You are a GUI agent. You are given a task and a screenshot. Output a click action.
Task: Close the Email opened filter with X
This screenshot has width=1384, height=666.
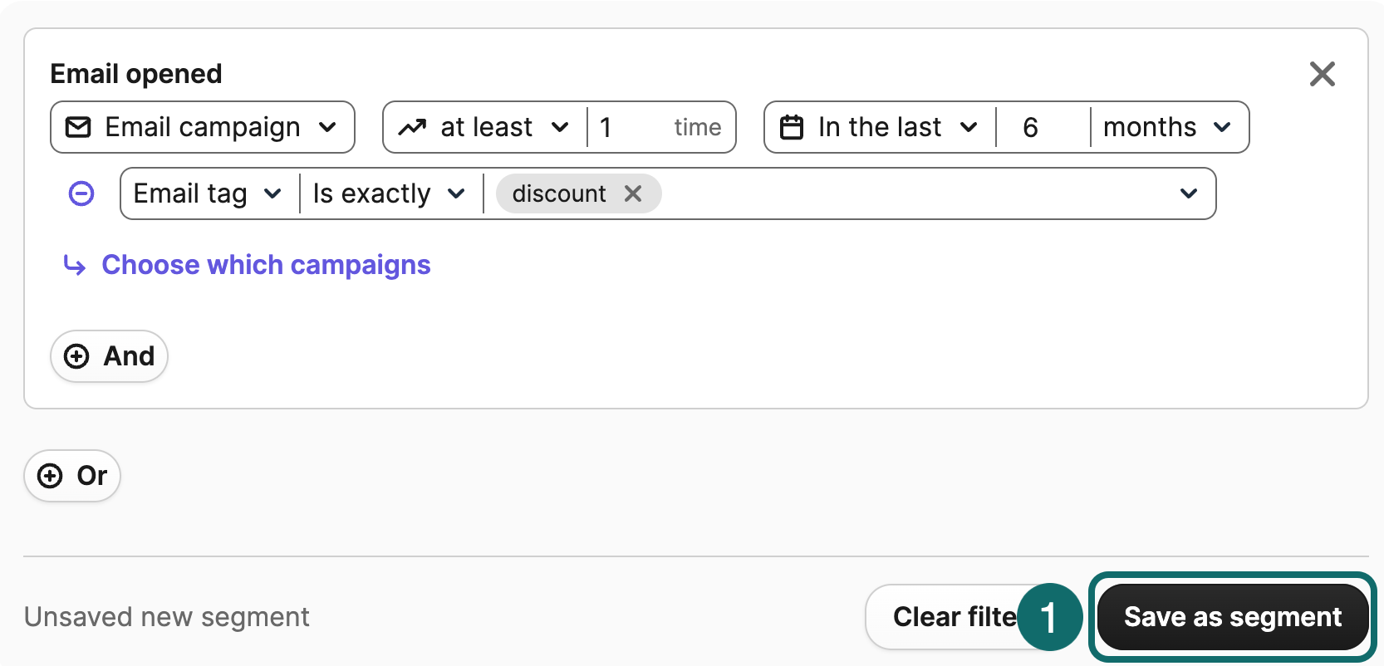[x=1322, y=74]
